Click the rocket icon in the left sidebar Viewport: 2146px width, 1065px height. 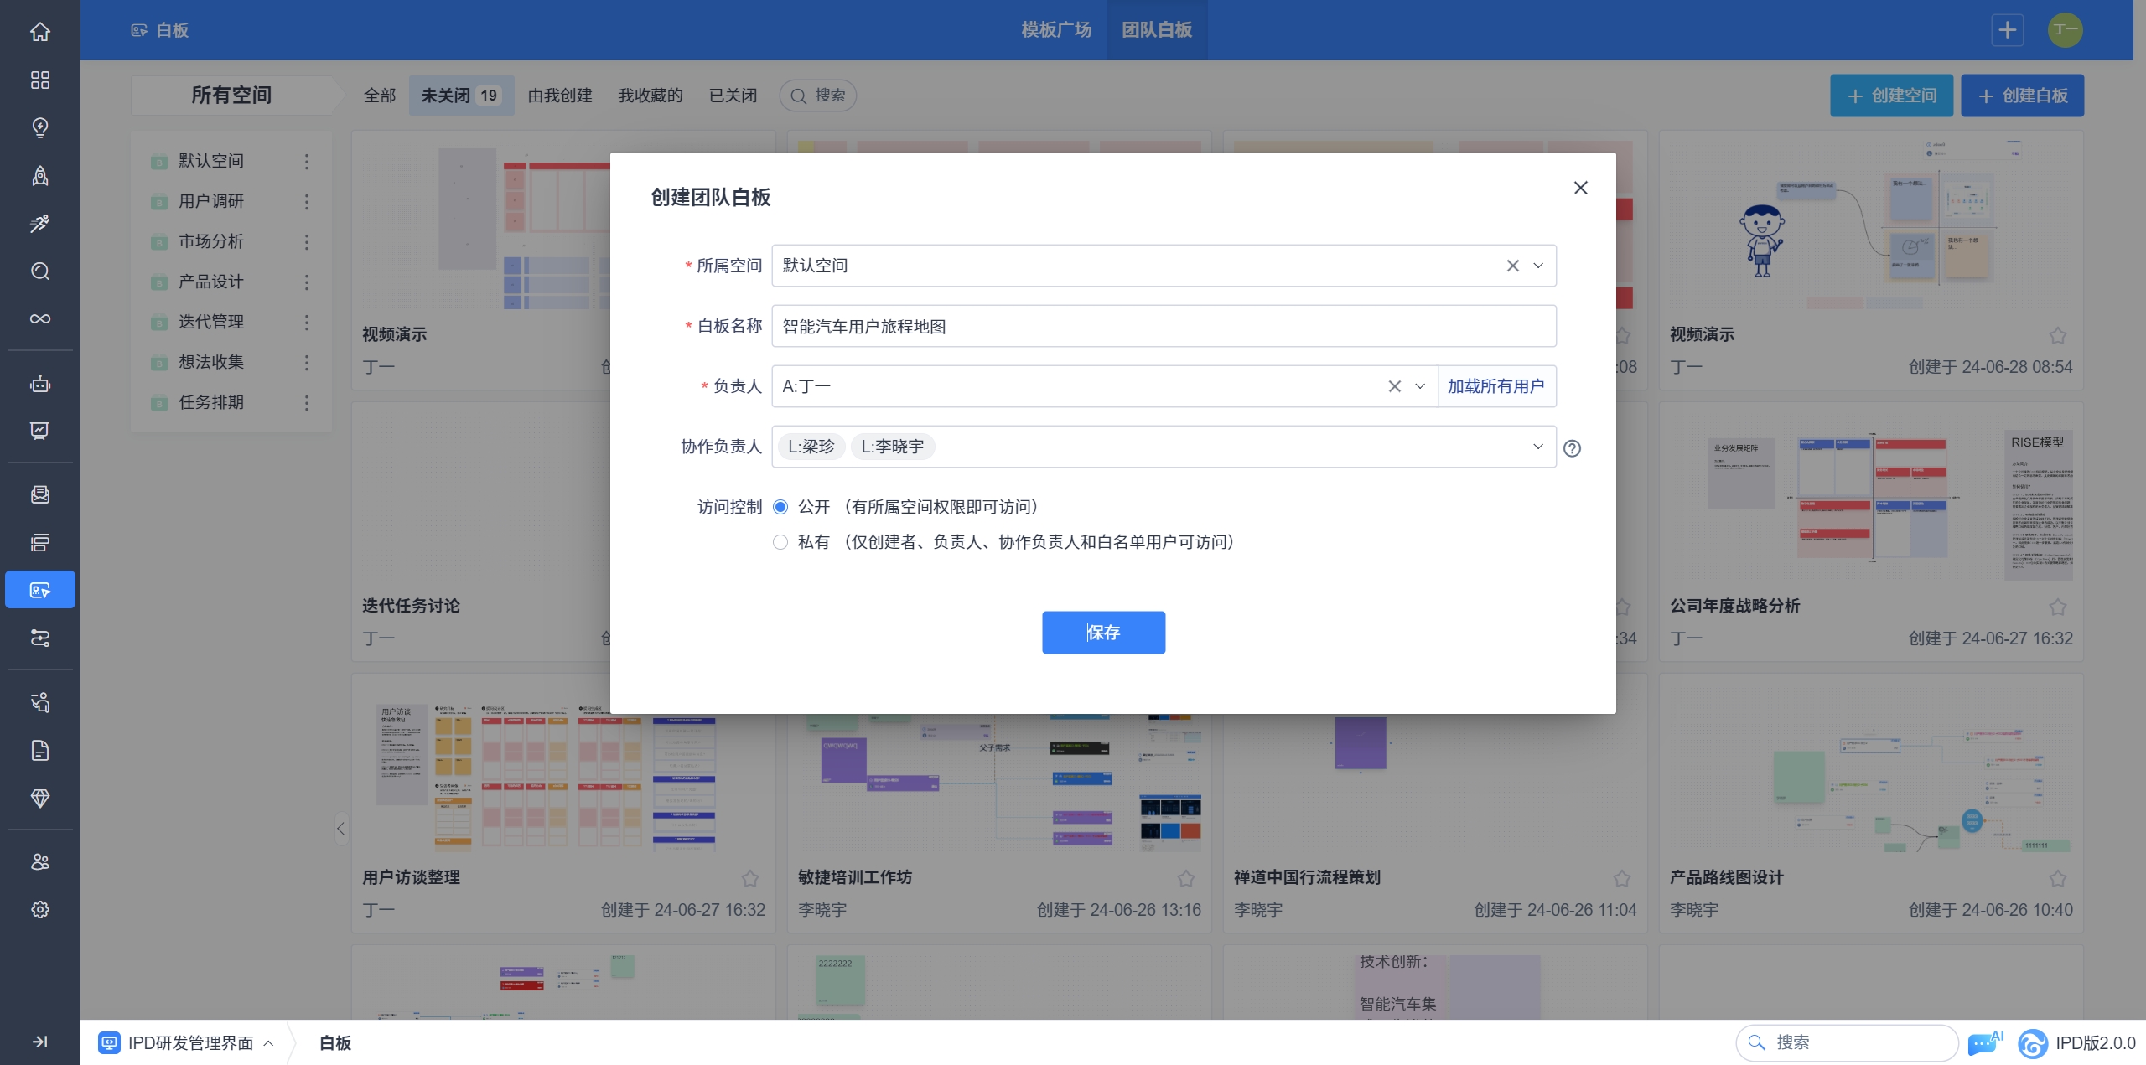point(39,175)
